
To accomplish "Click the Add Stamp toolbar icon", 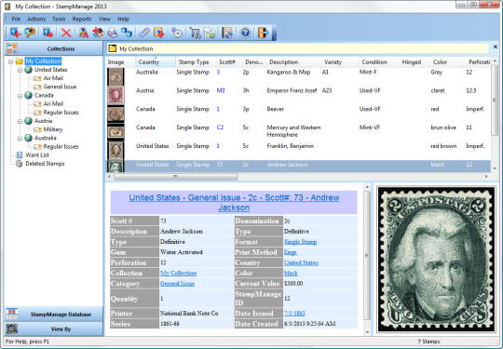I will tap(15, 33).
